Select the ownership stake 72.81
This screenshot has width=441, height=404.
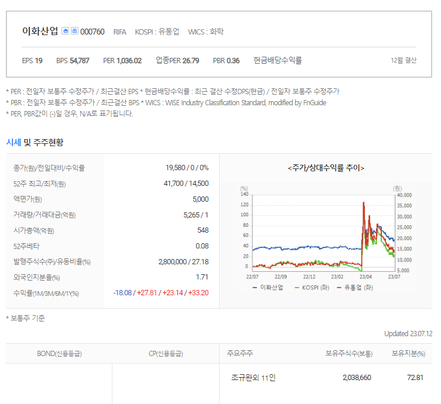point(415,378)
